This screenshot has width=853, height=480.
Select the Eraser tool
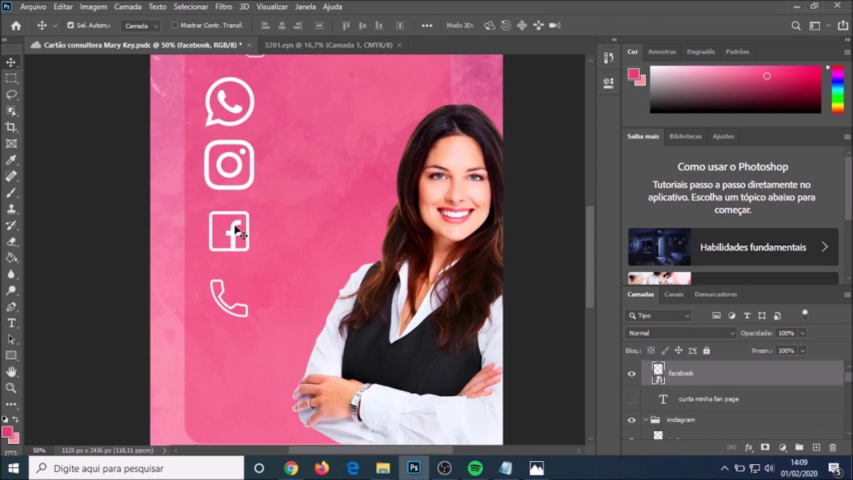tap(11, 241)
